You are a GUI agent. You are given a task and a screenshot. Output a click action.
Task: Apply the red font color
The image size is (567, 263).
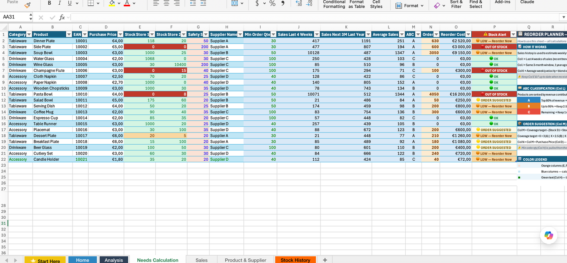pos(127,3)
